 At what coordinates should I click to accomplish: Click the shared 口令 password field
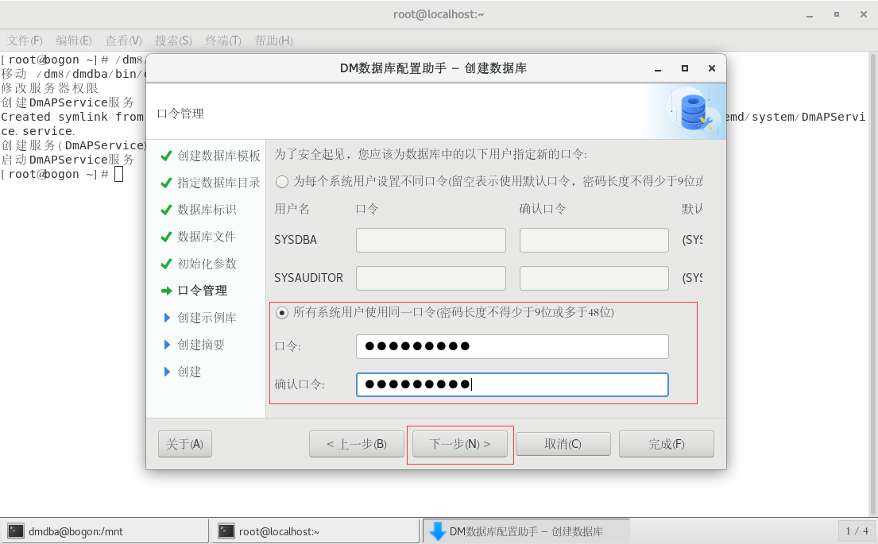(512, 346)
